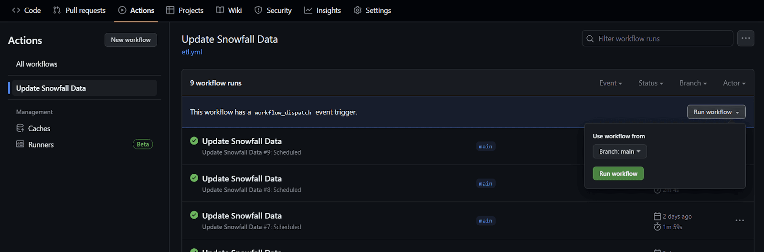Open the etl.yml file link
The image size is (764, 252).
coord(191,52)
